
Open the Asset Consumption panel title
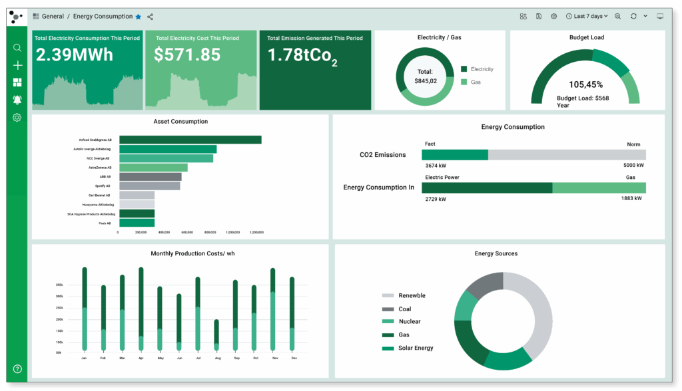pos(180,122)
